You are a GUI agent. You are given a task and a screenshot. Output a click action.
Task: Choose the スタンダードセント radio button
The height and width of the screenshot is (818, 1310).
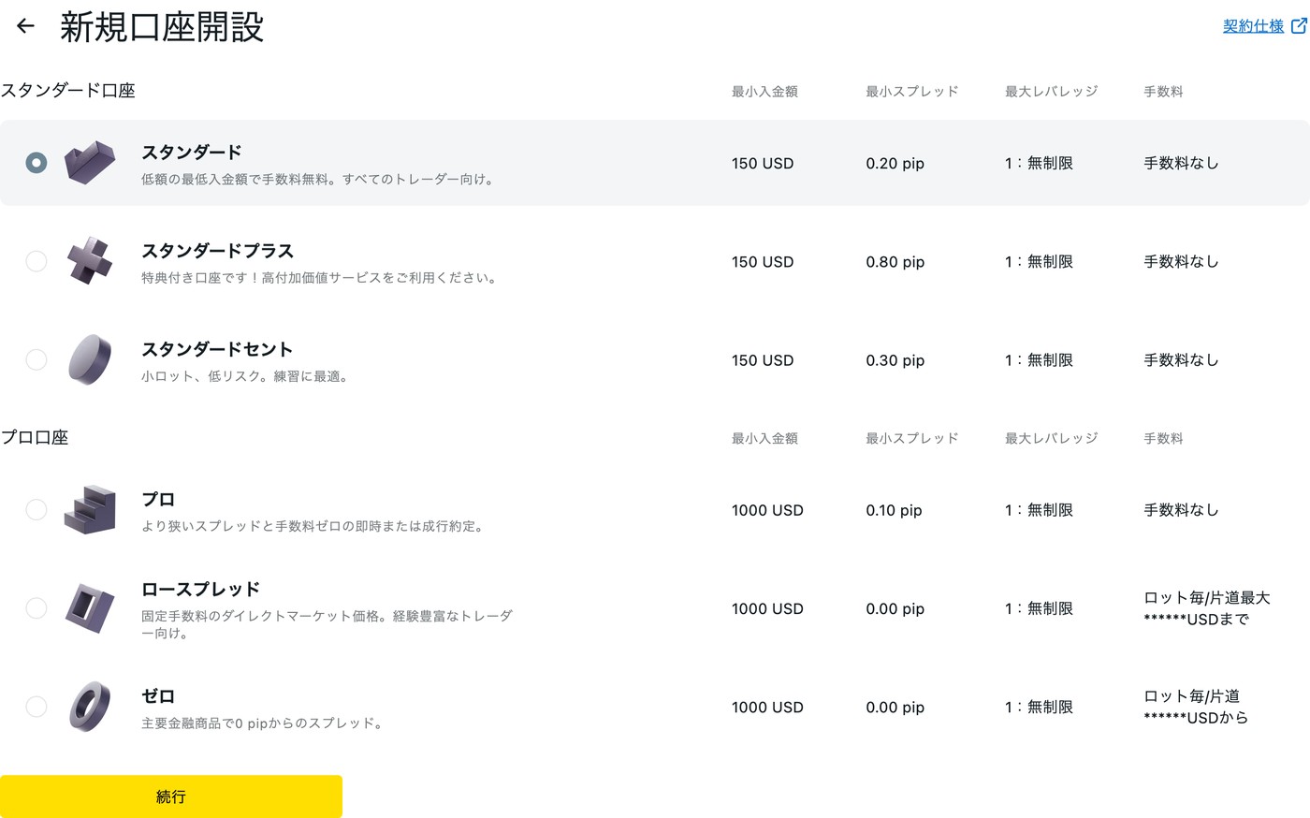click(x=36, y=359)
